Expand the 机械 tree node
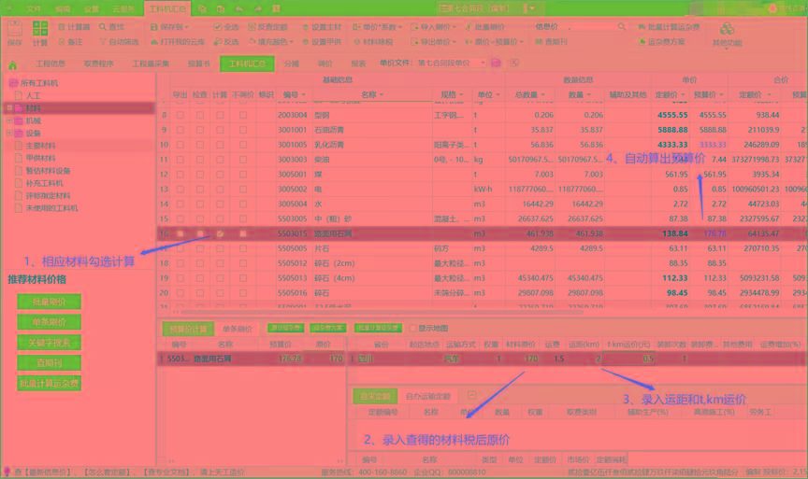Viewport: 808px width, 479px height. tap(8, 120)
